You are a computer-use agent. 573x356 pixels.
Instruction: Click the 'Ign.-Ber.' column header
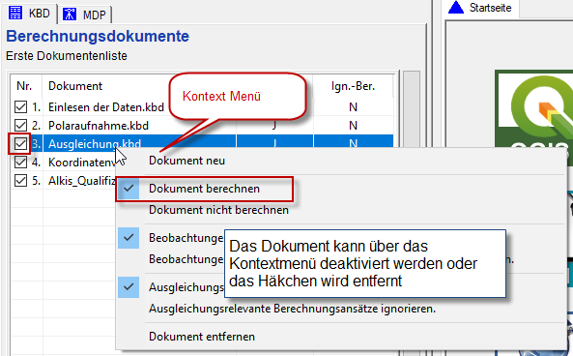pos(353,86)
